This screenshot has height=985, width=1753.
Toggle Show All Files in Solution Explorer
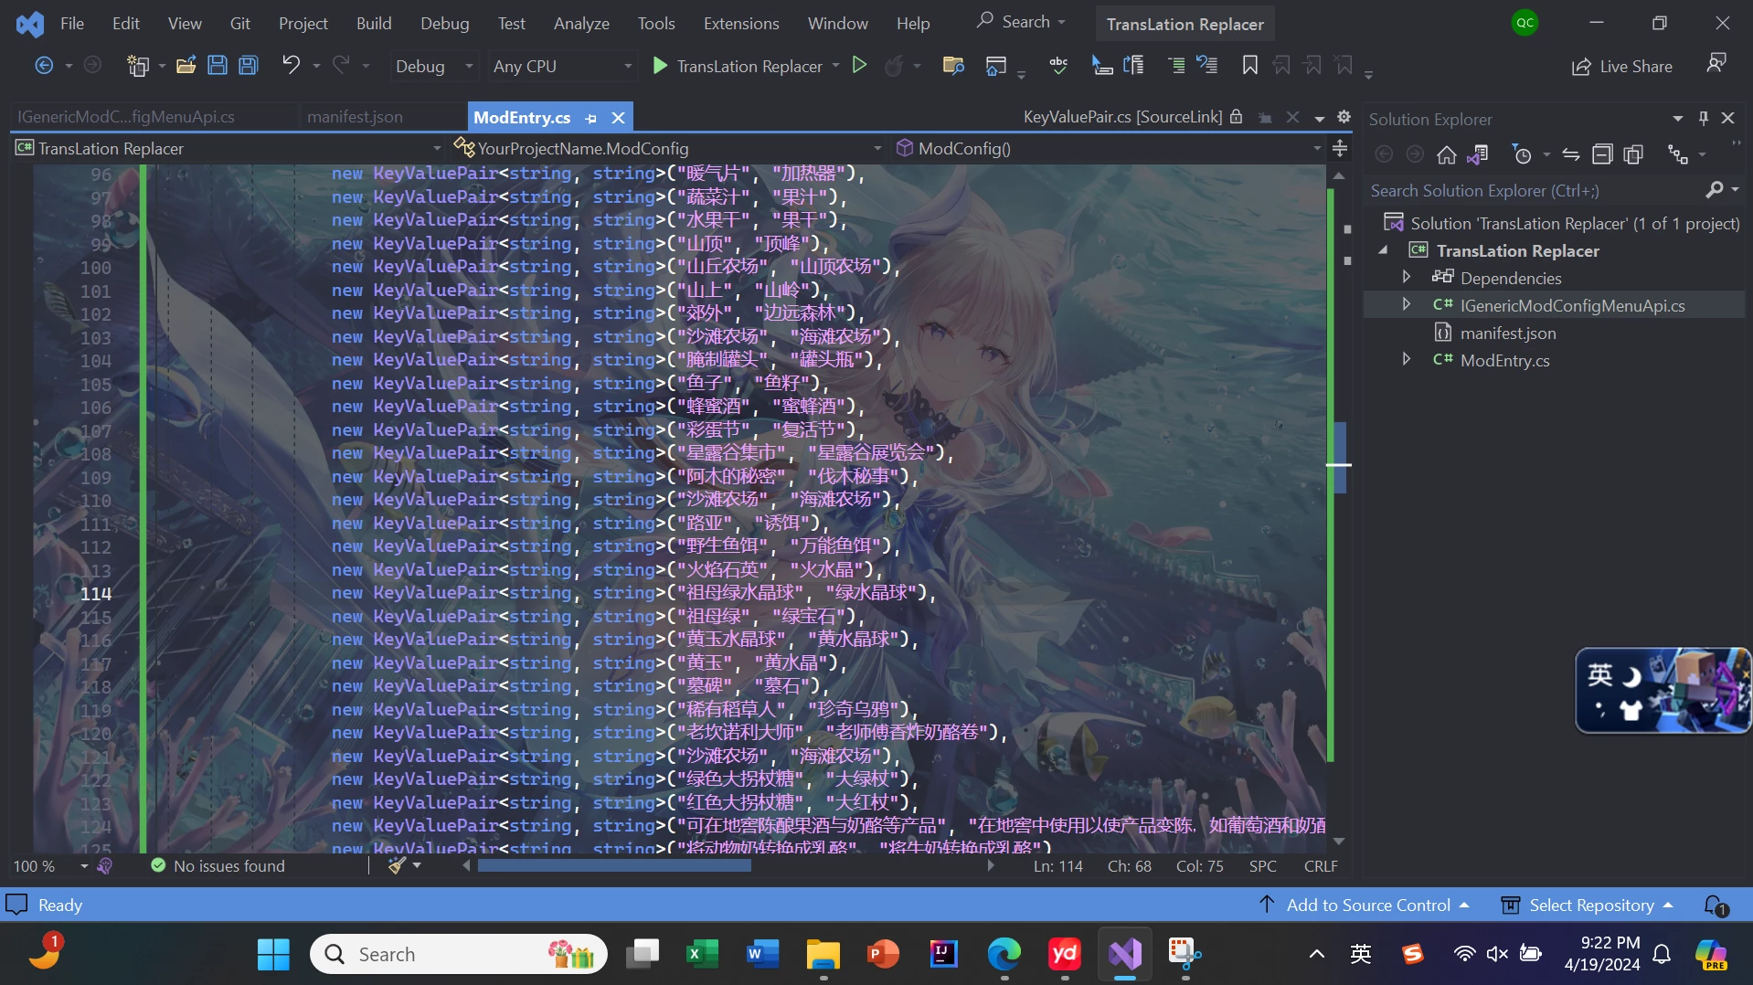click(x=1633, y=155)
